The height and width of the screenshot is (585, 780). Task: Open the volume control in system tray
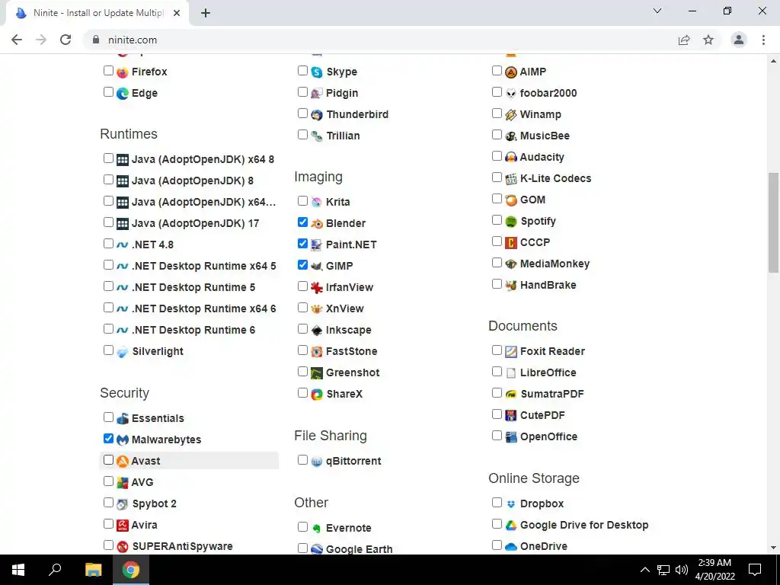point(682,570)
